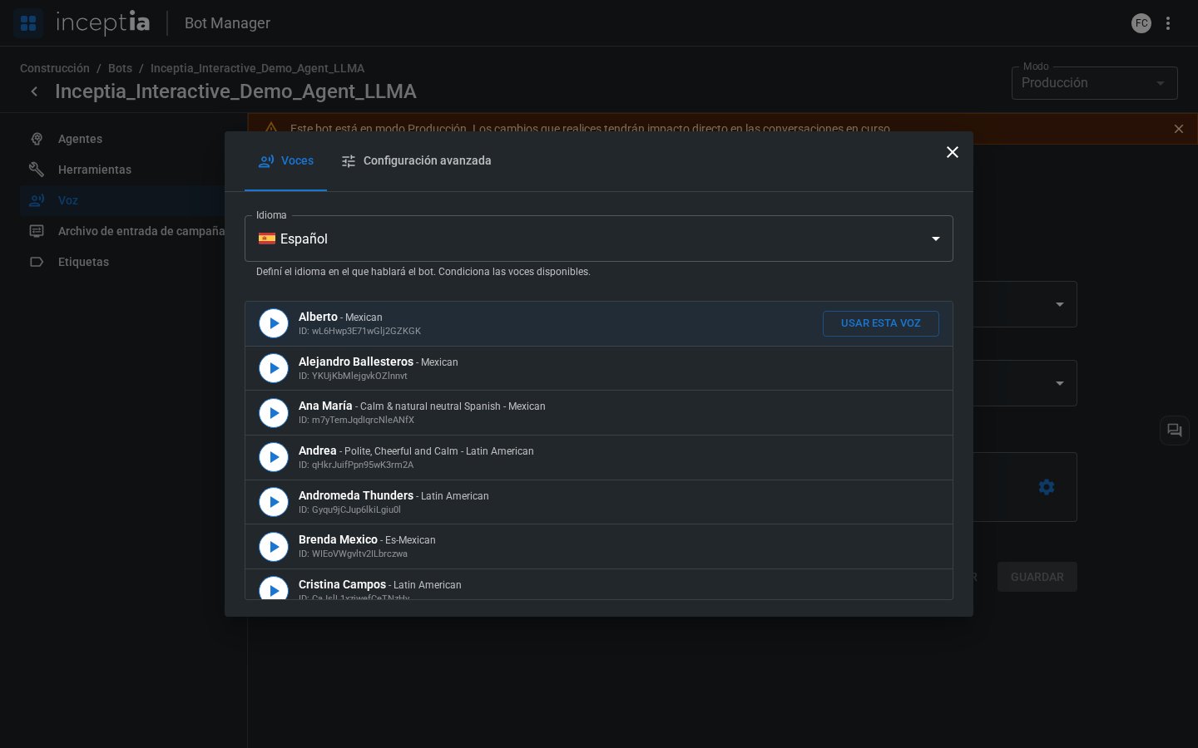Click the blue settings gear icon
This screenshot has height=748, width=1198.
tap(1047, 487)
